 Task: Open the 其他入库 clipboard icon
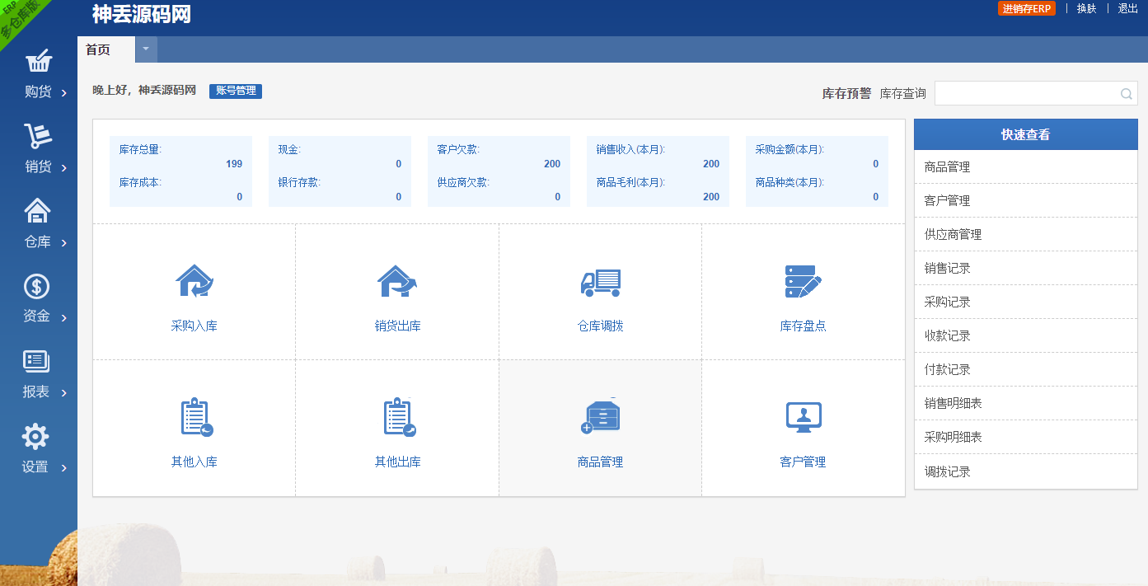coord(195,417)
